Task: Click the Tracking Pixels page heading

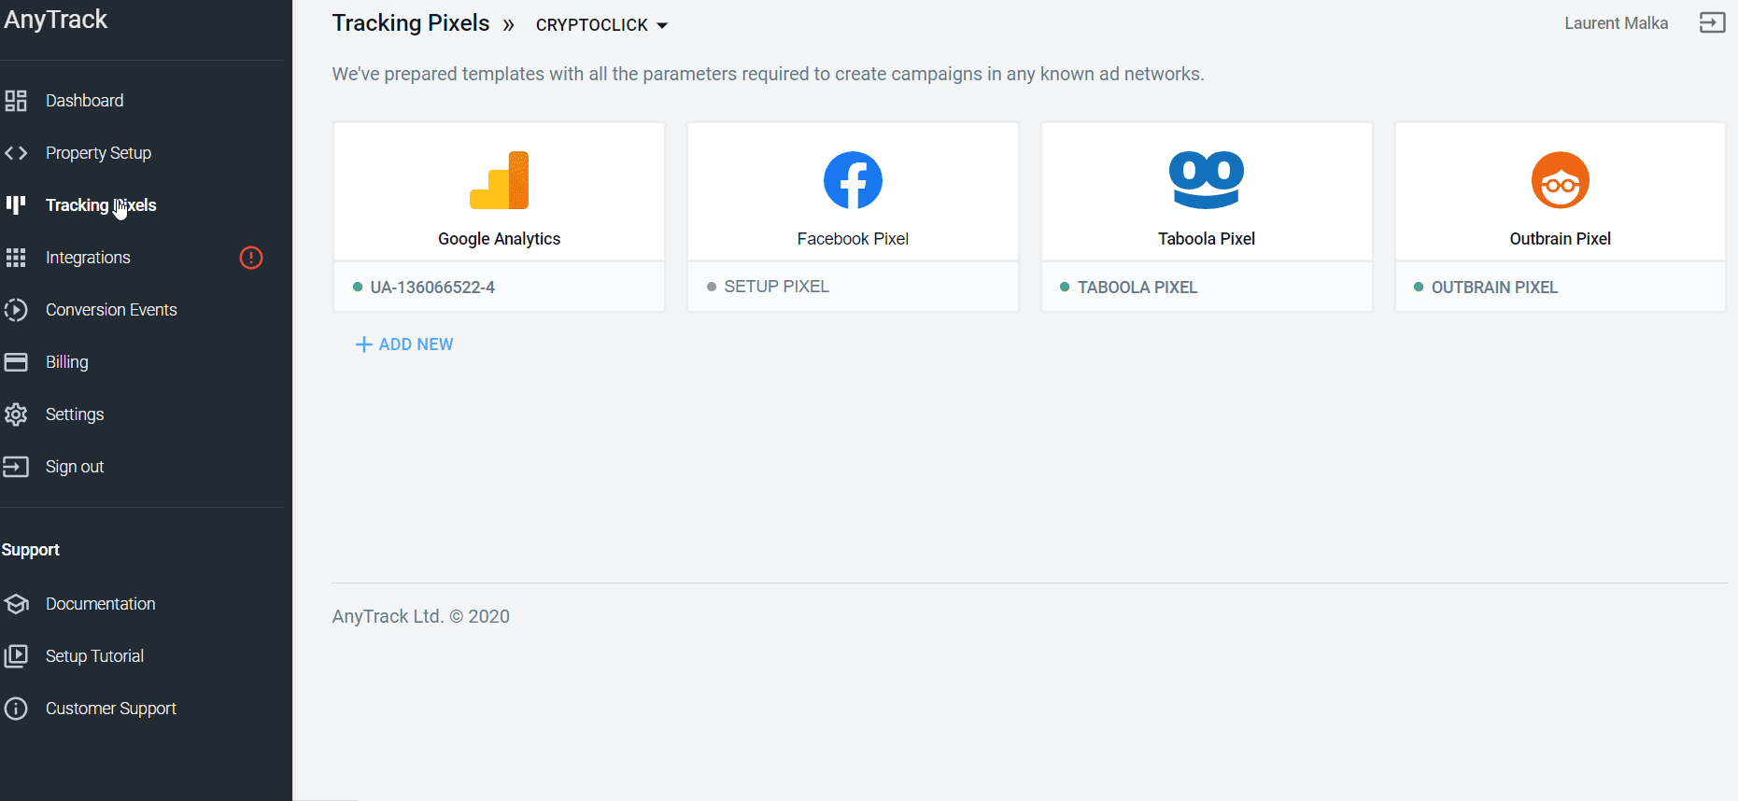Action: pyautogui.click(x=411, y=23)
